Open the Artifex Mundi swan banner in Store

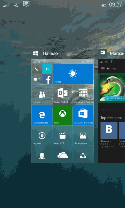(113, 88)
